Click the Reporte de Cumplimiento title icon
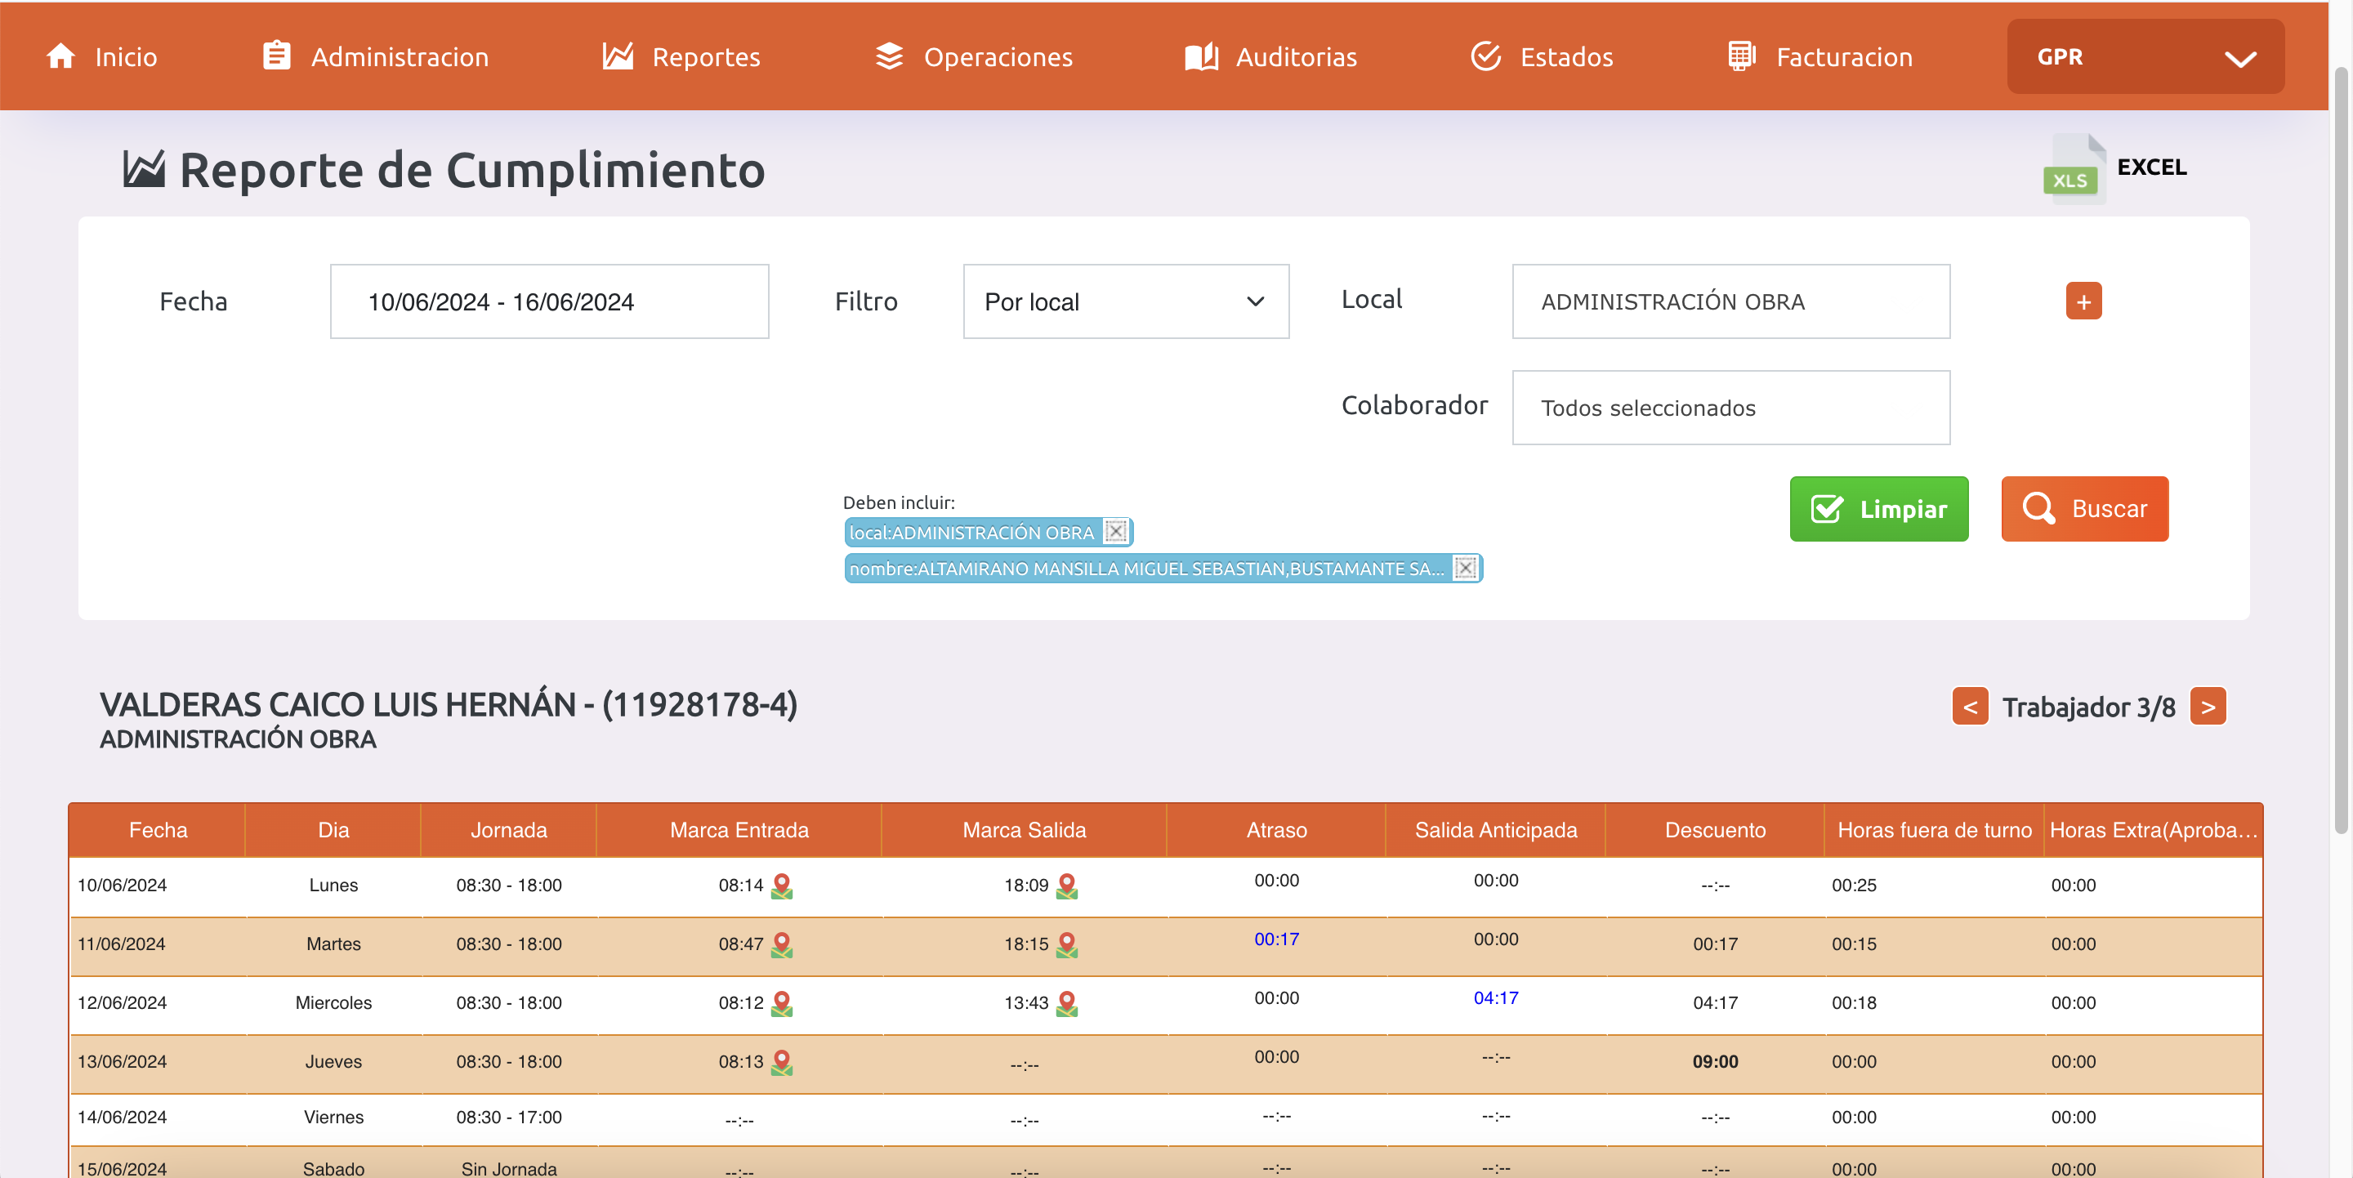Screen dimensions: 2353x1178 pos(145,170)
